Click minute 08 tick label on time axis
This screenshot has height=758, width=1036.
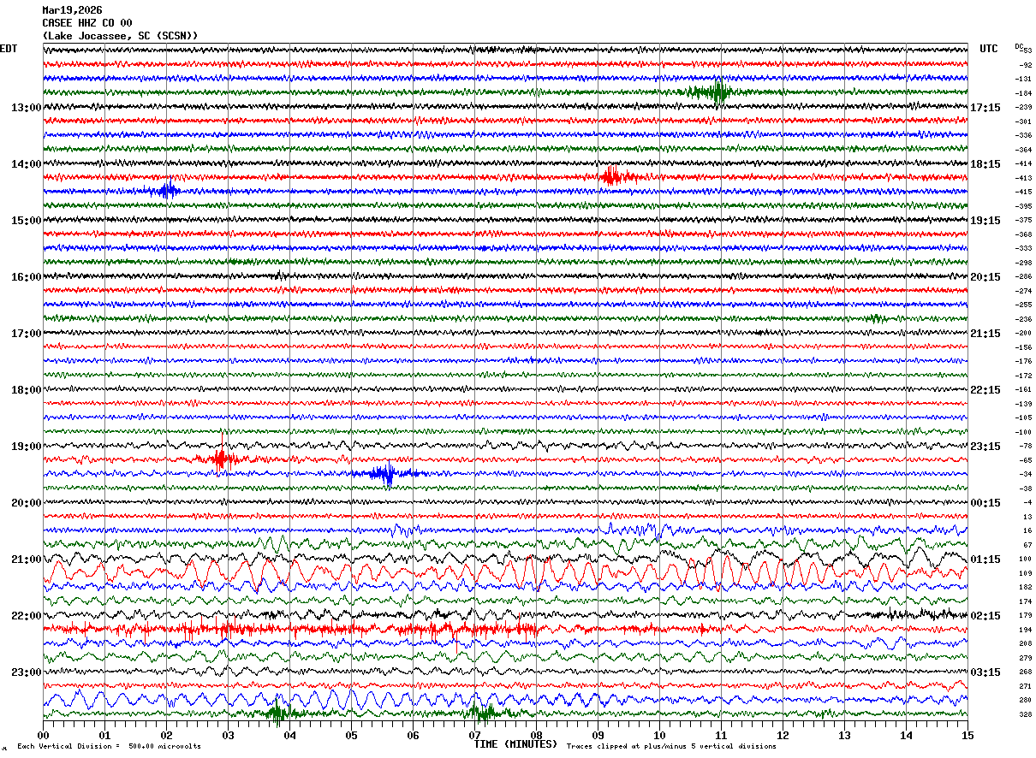[x=536, y=736]
